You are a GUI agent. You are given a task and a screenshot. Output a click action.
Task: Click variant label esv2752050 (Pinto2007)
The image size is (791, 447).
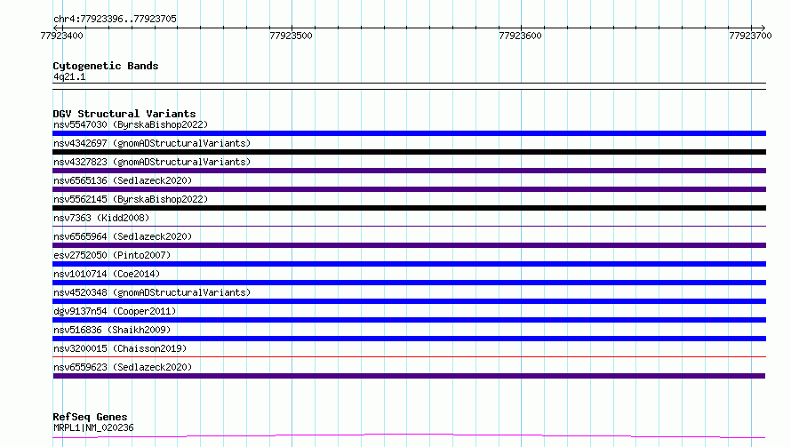click(112, 255)
